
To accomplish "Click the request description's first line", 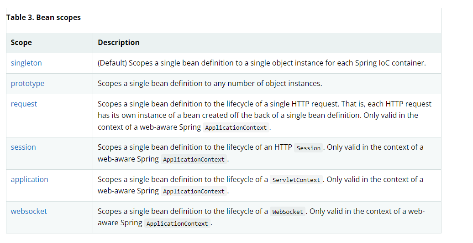I will (264, 104).
